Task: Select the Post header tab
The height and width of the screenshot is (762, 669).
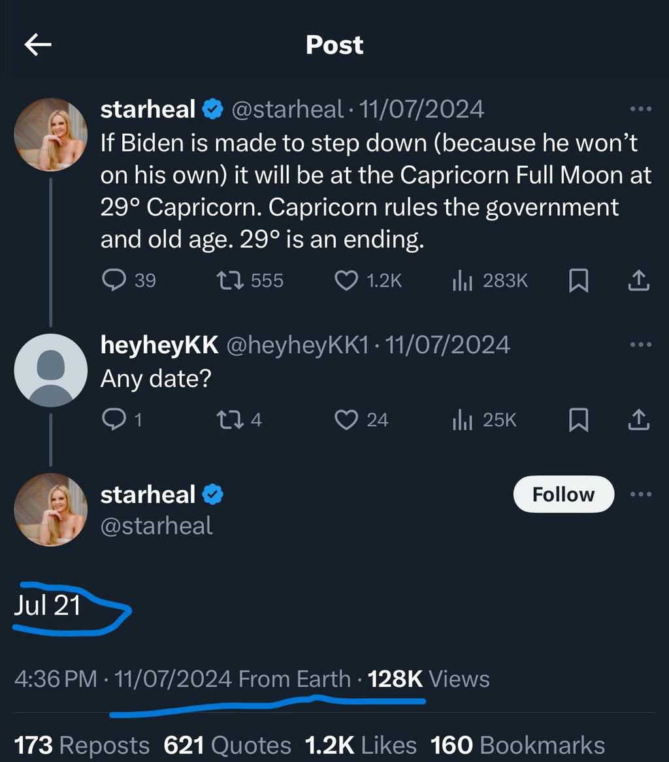Action: click(334, 44)
